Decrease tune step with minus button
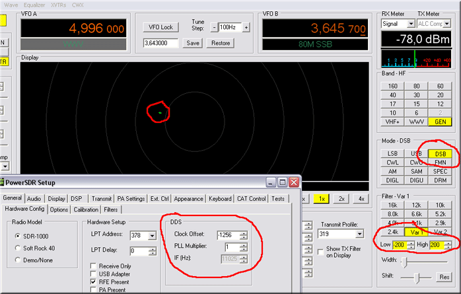 tap(214, 27)
